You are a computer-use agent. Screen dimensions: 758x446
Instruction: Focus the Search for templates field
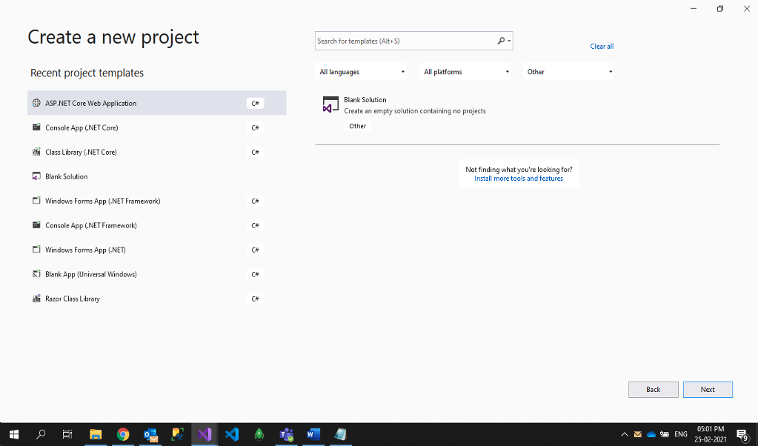(x=404, y=41)
